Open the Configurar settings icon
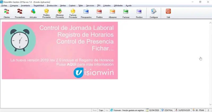The image size is (212, 112). point(154,13)
